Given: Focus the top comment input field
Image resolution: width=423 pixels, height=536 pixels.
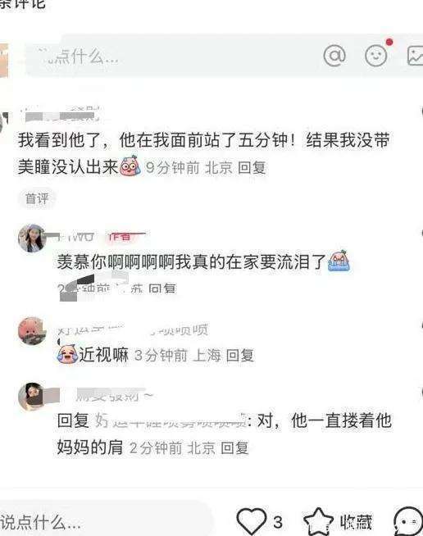Looking at the screenshot, I should point(171,56).
